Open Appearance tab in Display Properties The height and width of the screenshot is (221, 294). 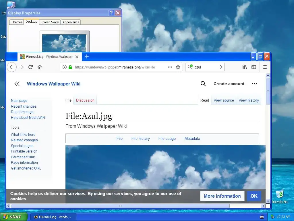pyautogui.click(x=71, y=22)
